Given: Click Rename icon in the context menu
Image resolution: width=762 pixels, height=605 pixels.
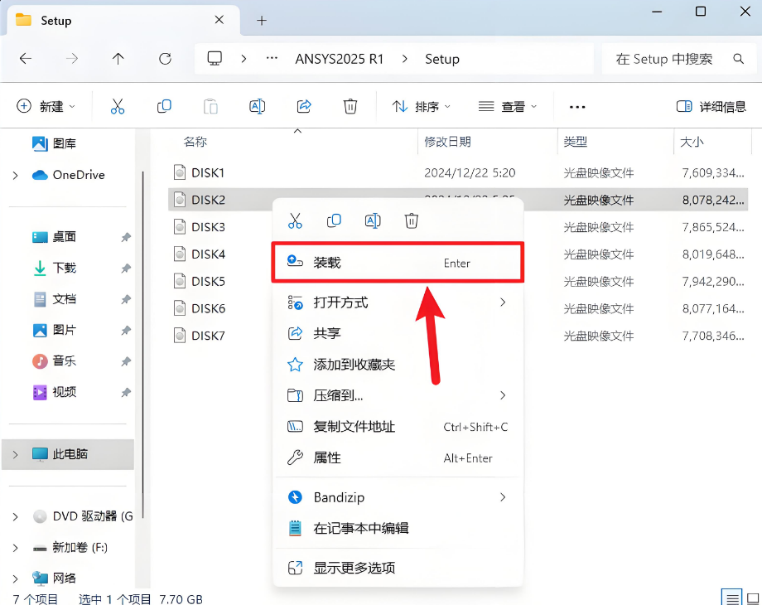Looking at the screenshot, I should [373, 220].
